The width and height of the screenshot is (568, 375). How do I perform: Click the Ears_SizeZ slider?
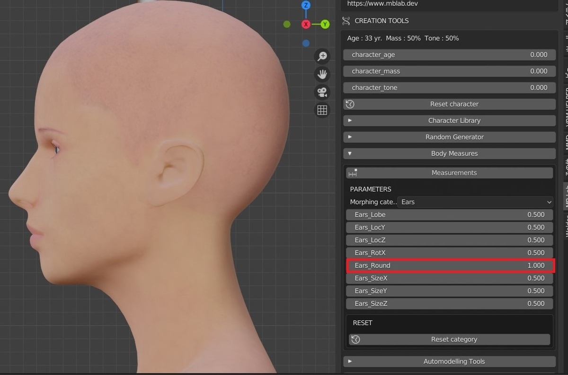pyautogui.click(x=449, y=304)
